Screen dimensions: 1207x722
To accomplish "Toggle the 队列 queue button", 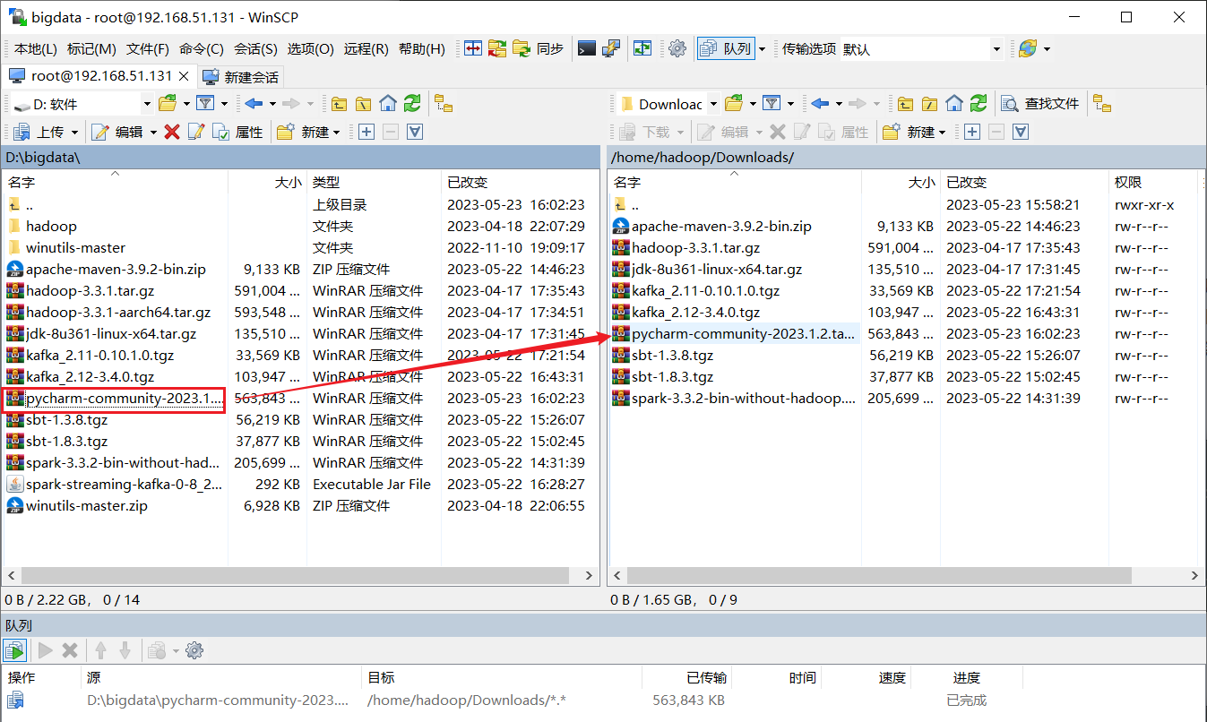I will click(x=726, y=49).
